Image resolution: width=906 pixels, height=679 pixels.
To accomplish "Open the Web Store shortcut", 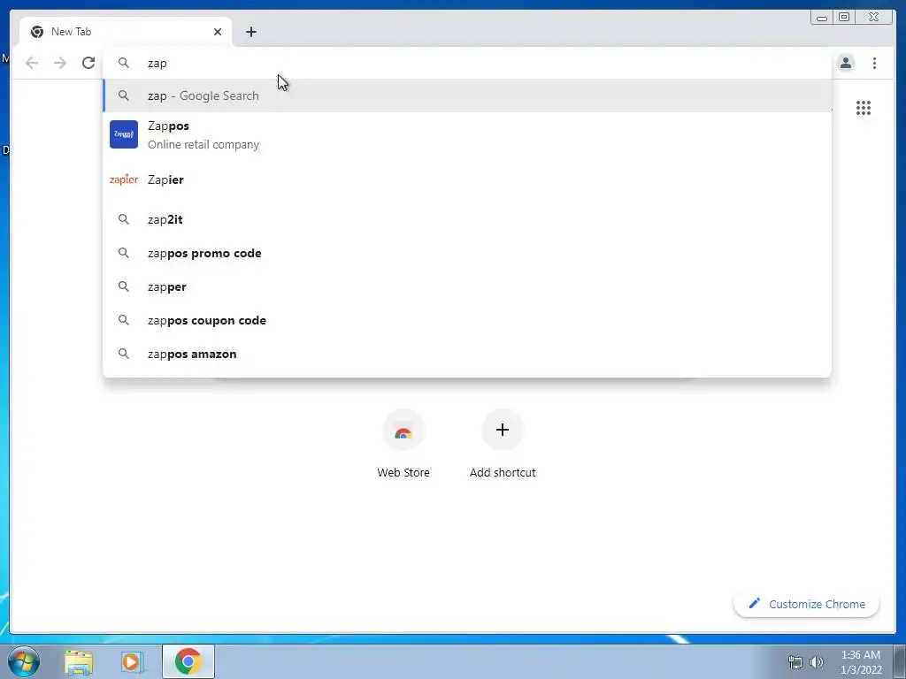I will pos(403,444).
